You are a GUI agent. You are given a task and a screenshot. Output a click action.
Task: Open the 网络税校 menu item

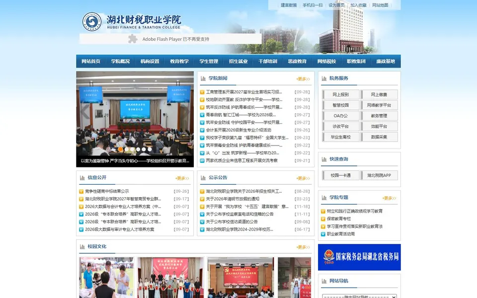coord(327,61)
